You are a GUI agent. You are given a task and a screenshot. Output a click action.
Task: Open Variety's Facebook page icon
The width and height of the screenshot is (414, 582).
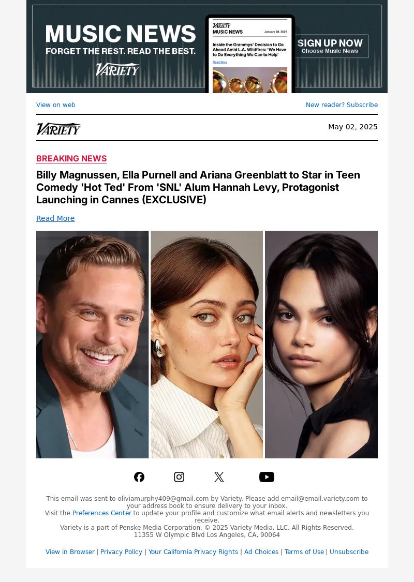point(139,477)
